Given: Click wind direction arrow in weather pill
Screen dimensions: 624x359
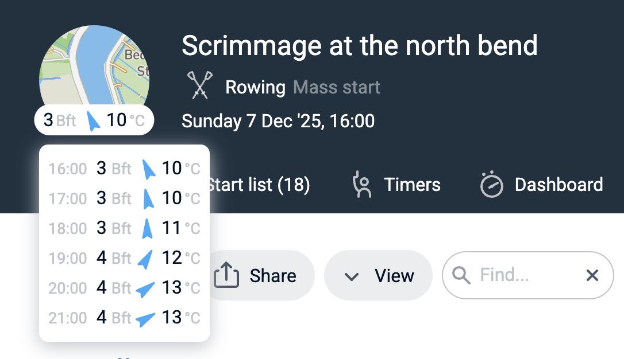Looking at the screenshot, I should click(93, 120).
